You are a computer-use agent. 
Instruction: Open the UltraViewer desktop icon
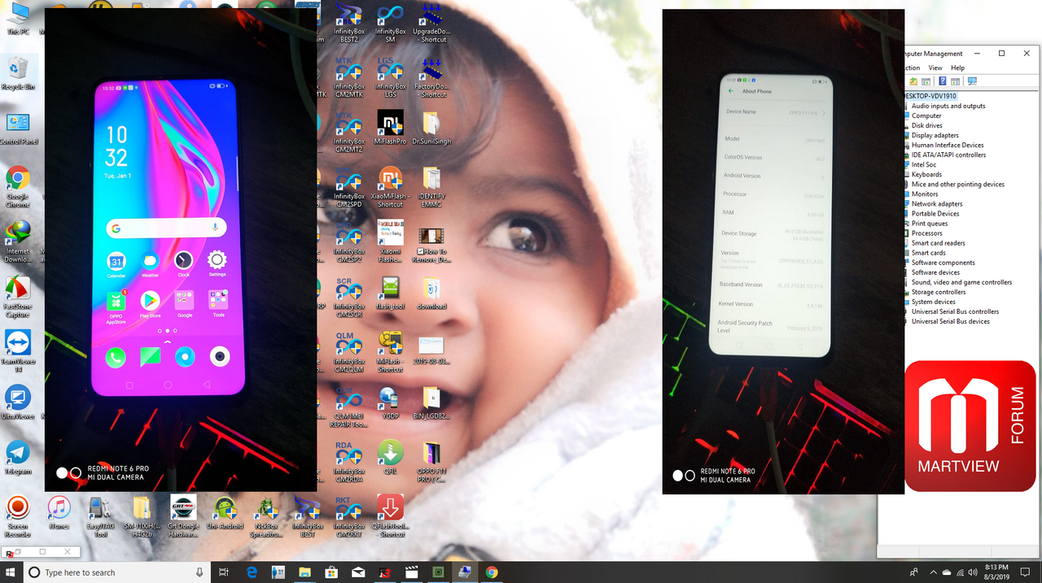(x=18, y=402)
